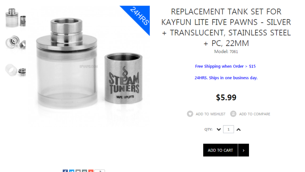
Task: Select the third thumbnail with disassembled parts
Action: (15, 70)
